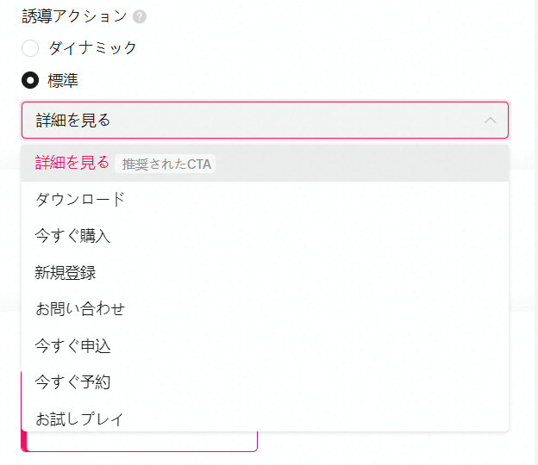Click the pink bar on the card's left edge
Image resolution: width=538 pixels, height=465 pixels.
(24, 441)
